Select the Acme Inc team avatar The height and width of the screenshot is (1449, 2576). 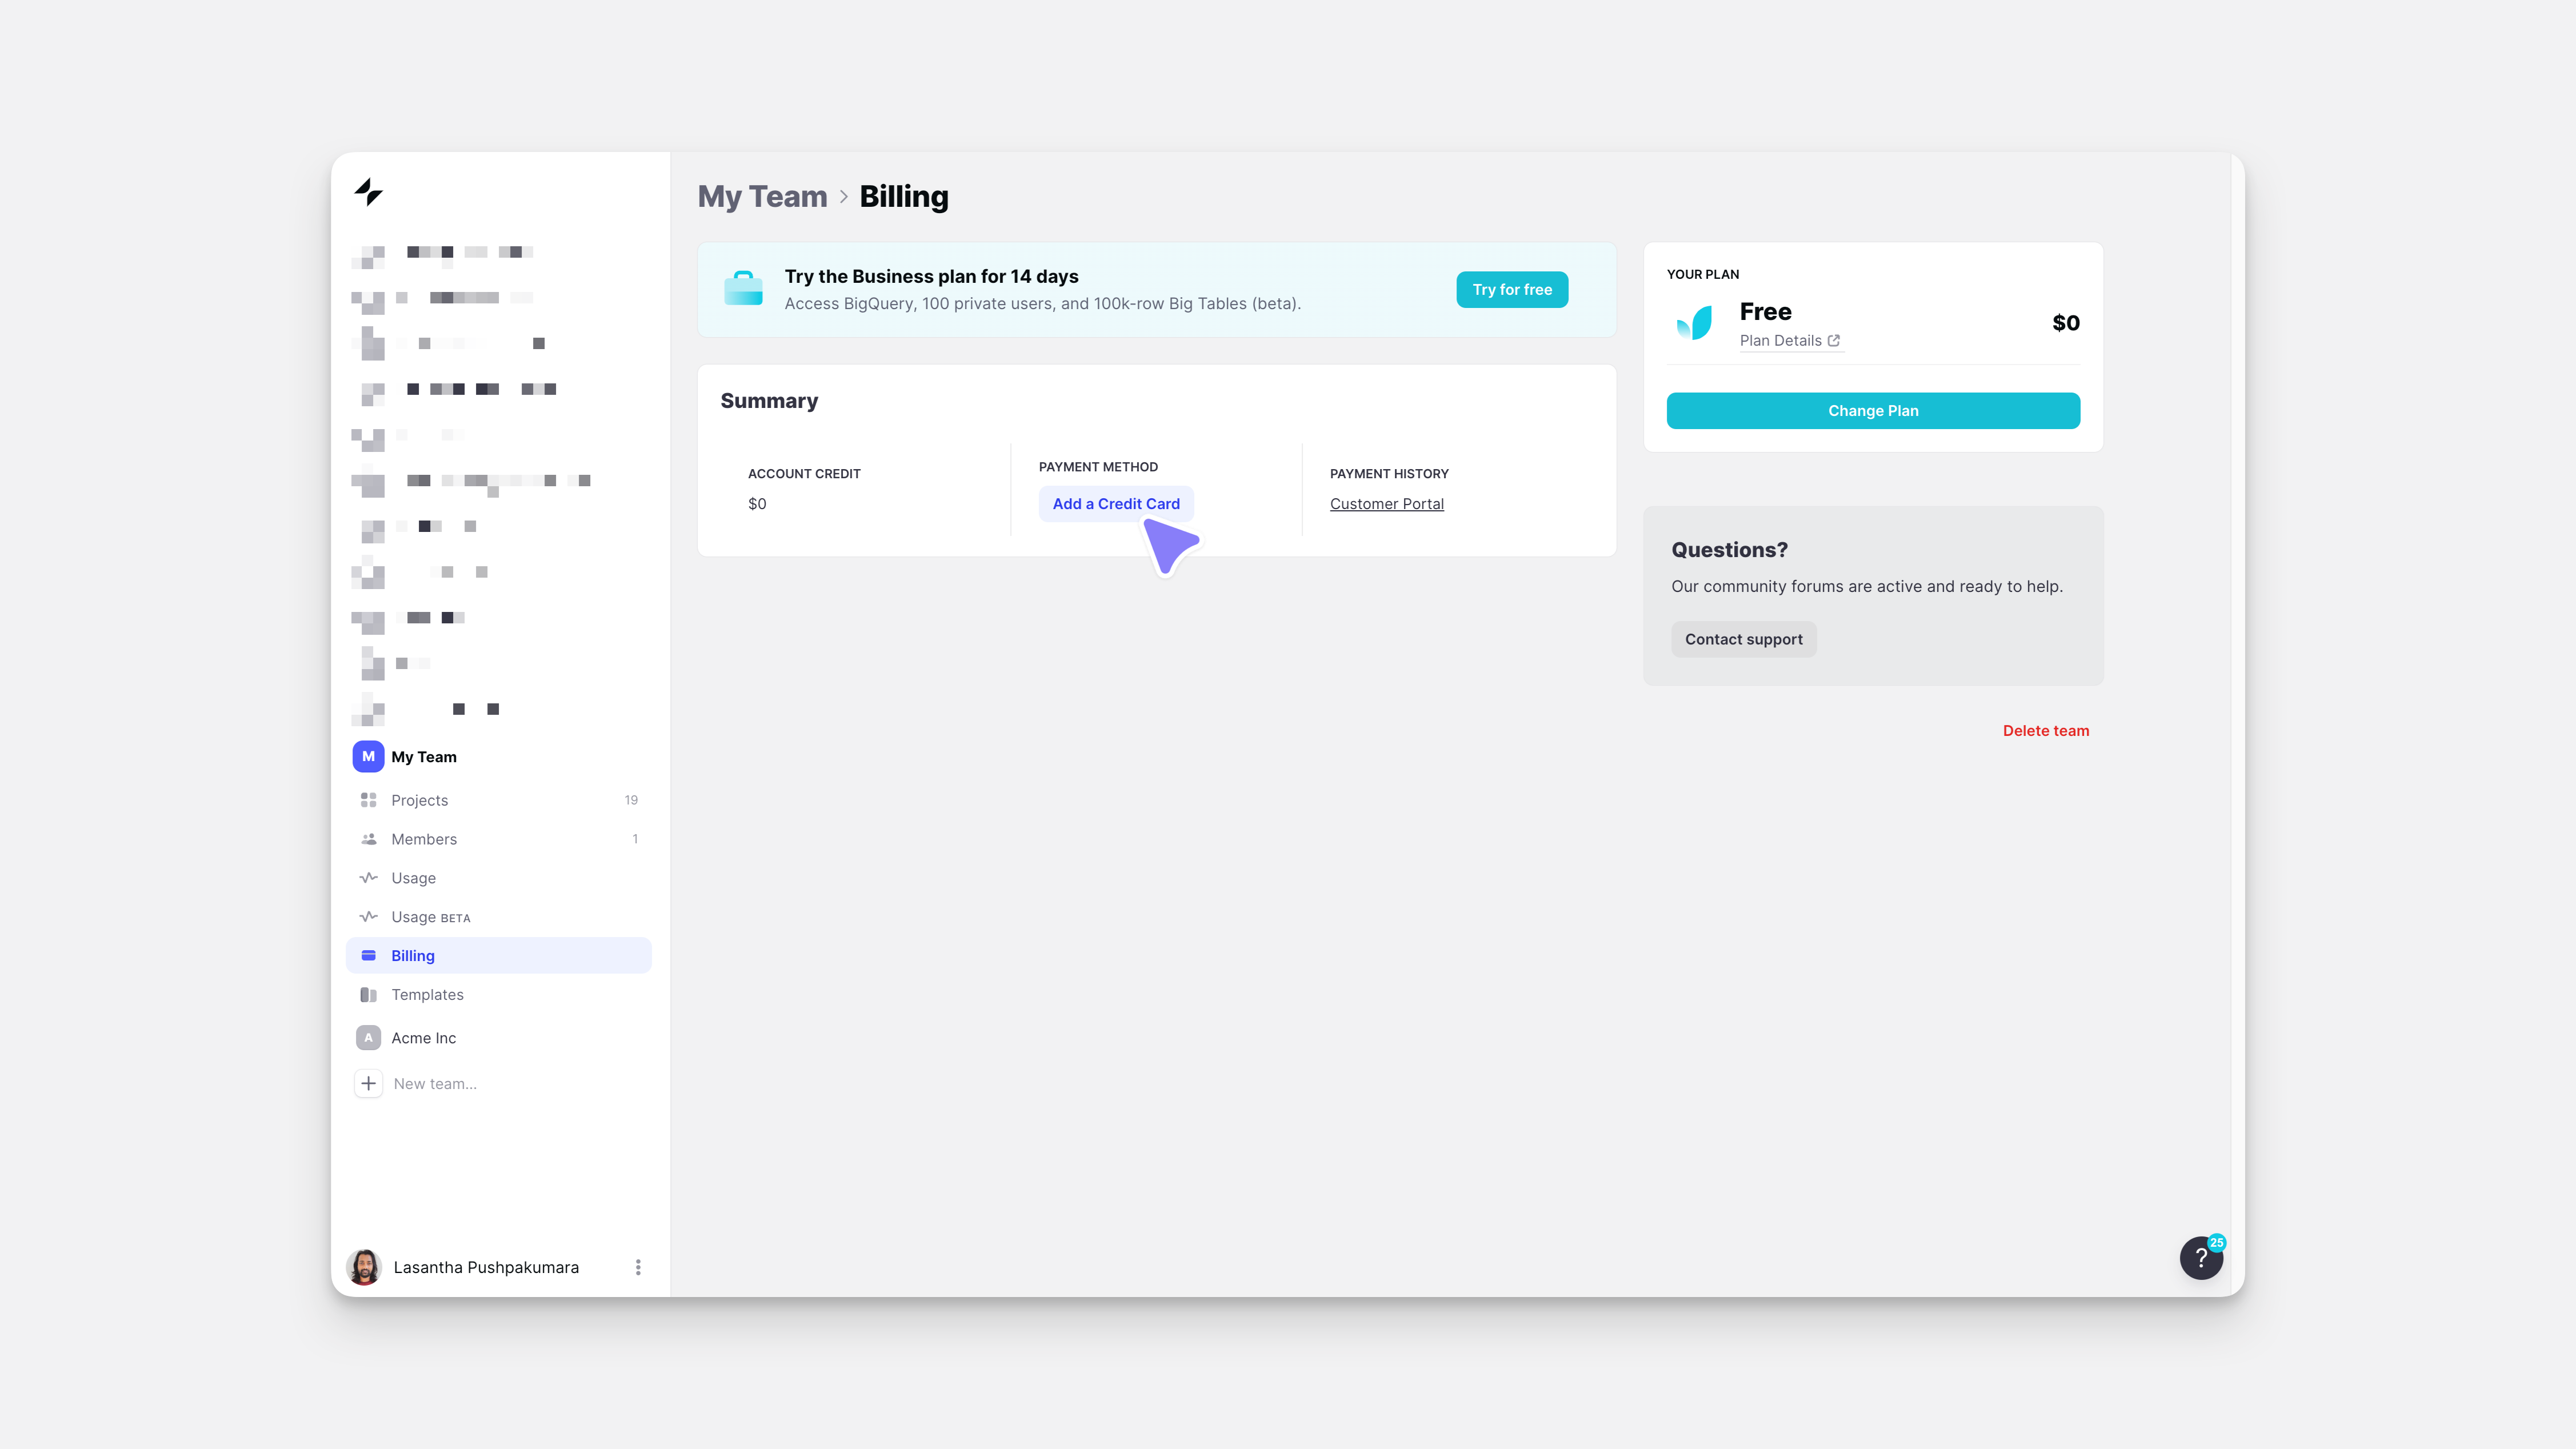click(367, 1037)
